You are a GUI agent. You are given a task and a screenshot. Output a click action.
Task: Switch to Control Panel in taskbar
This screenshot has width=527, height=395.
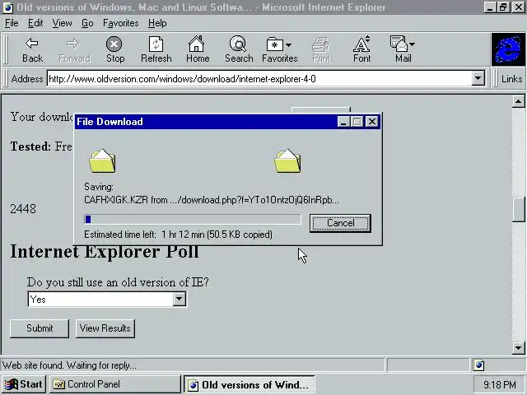(115, 384)
